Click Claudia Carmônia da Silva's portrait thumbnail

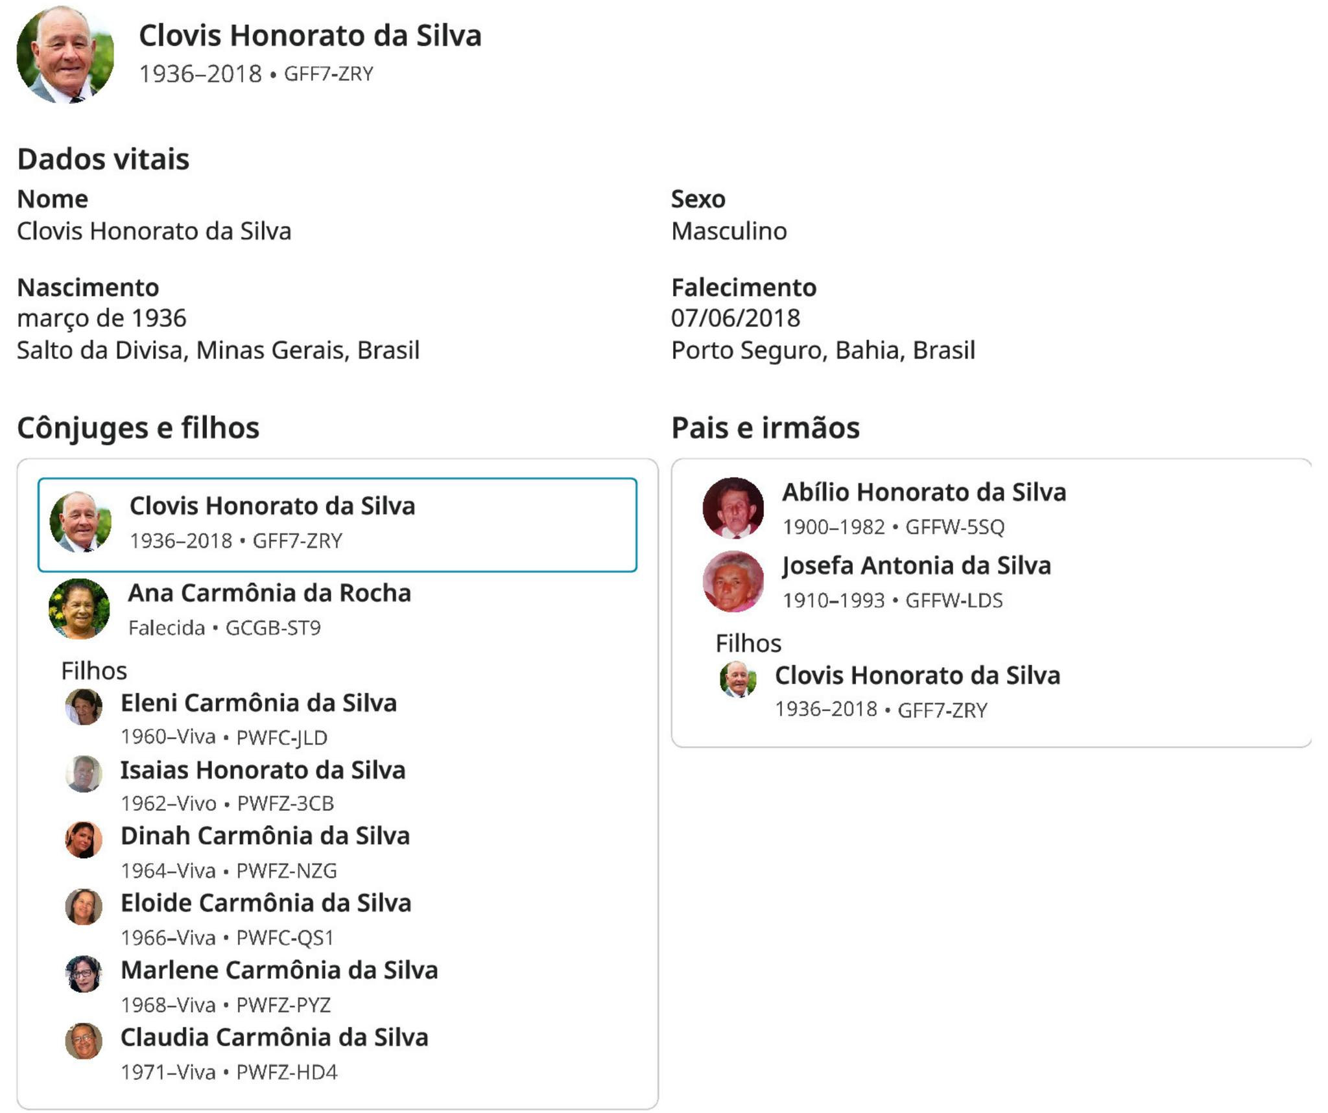(84, 1041)
